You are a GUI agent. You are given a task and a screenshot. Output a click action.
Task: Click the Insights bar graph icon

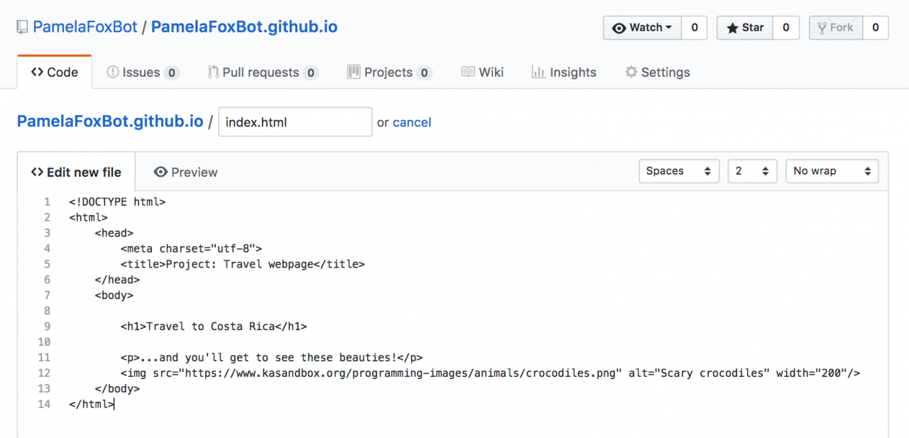[538, 72]
